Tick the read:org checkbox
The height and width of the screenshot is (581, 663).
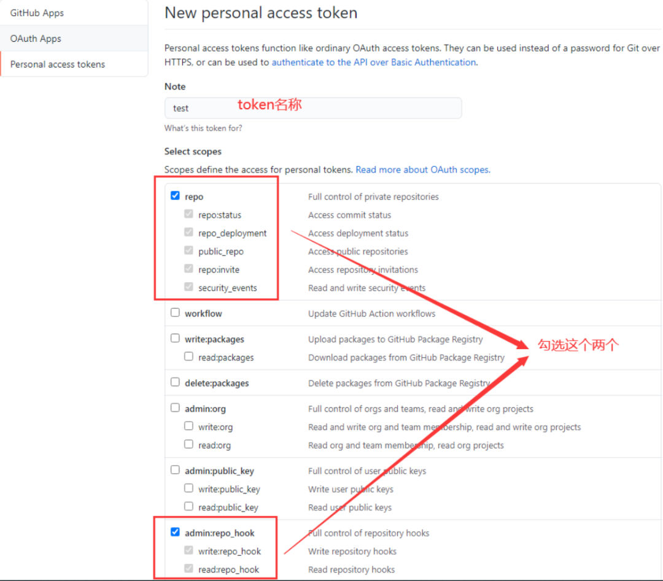point(188,444)
